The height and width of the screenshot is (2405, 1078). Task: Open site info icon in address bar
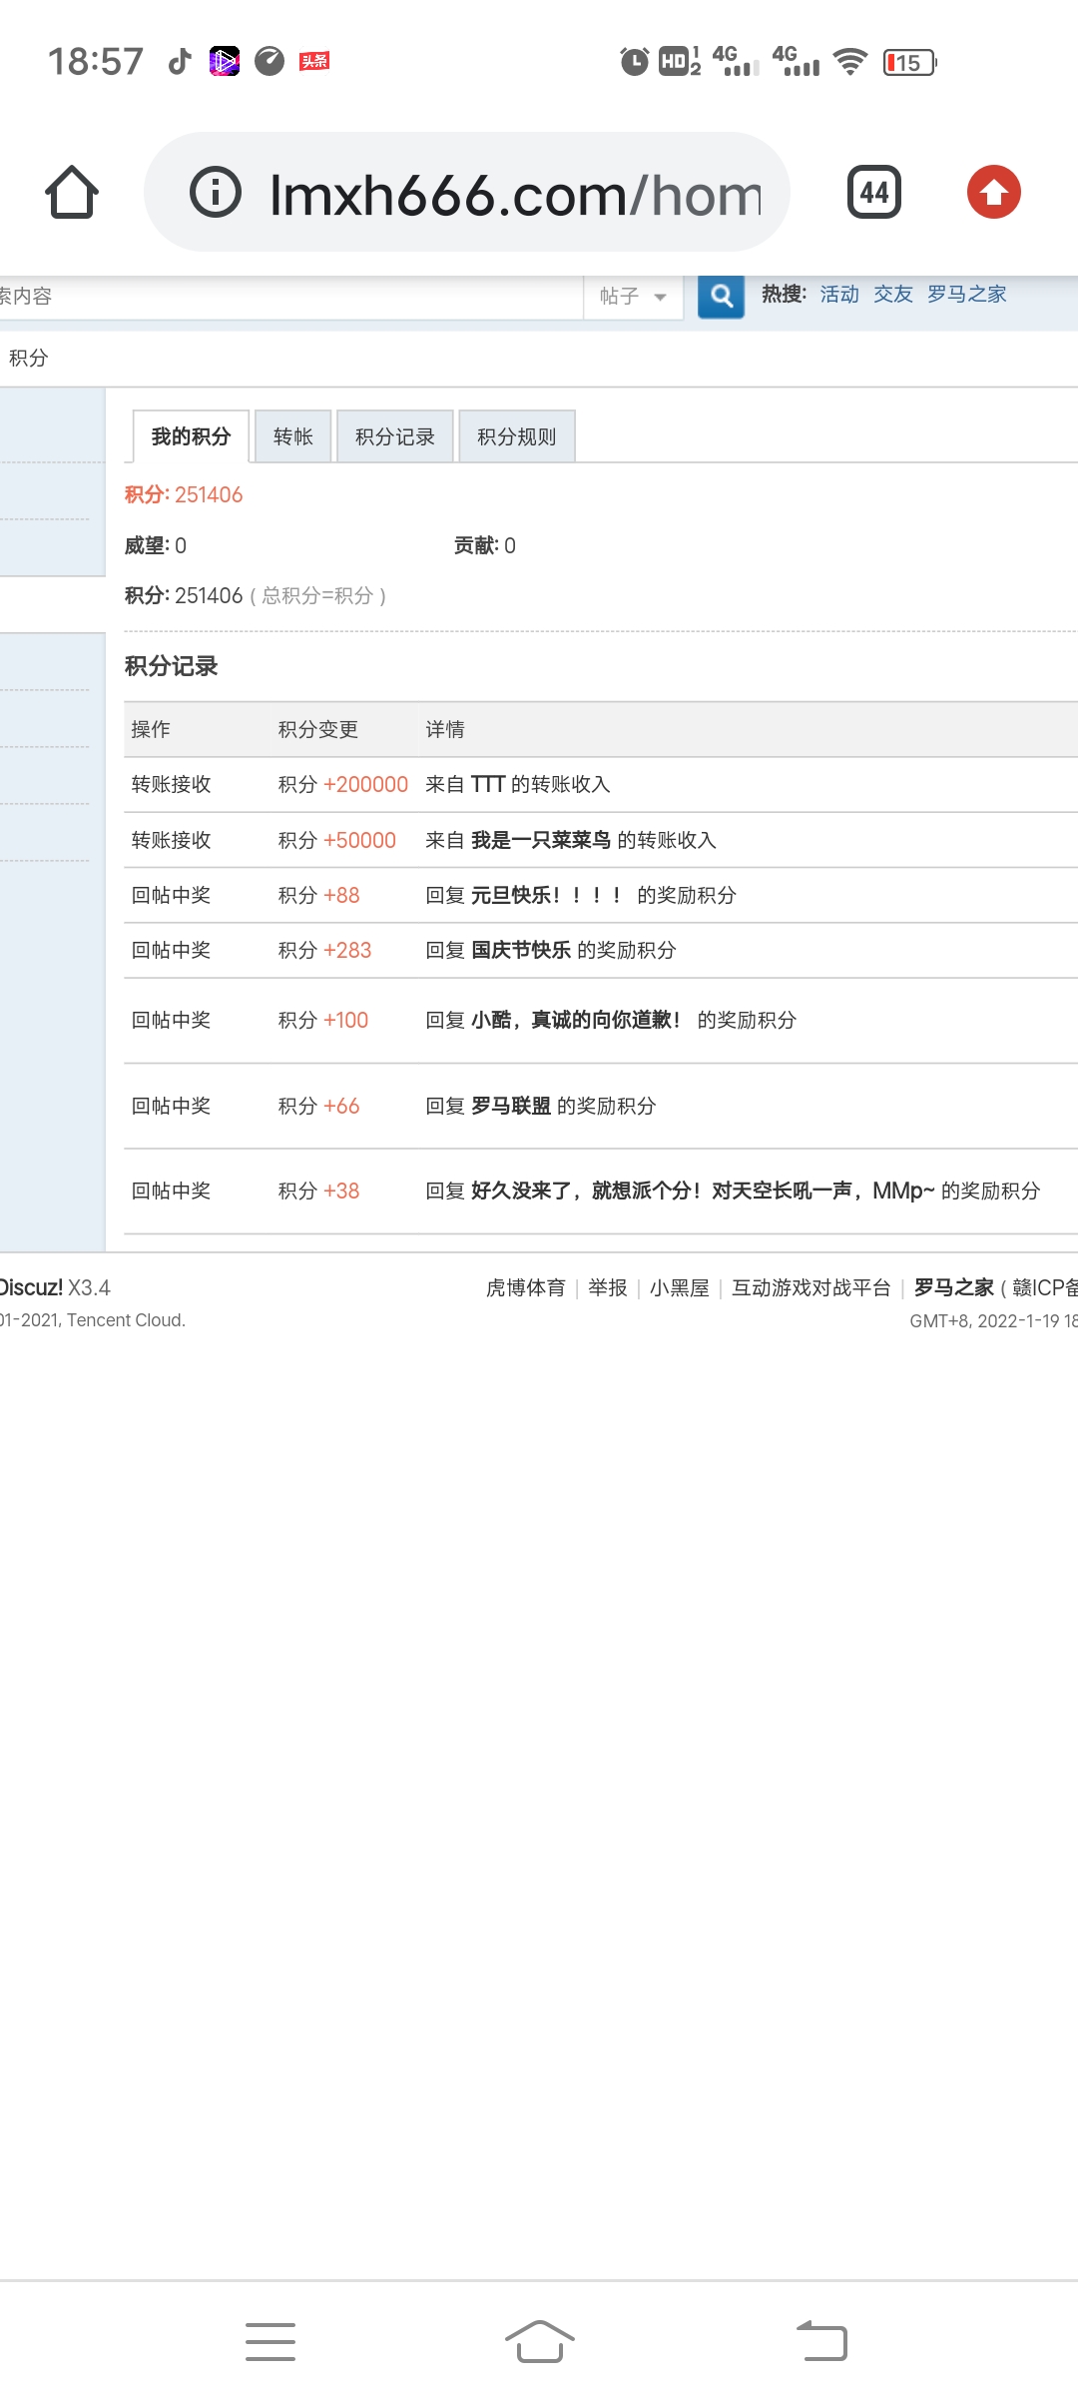[x=216, y=192]
